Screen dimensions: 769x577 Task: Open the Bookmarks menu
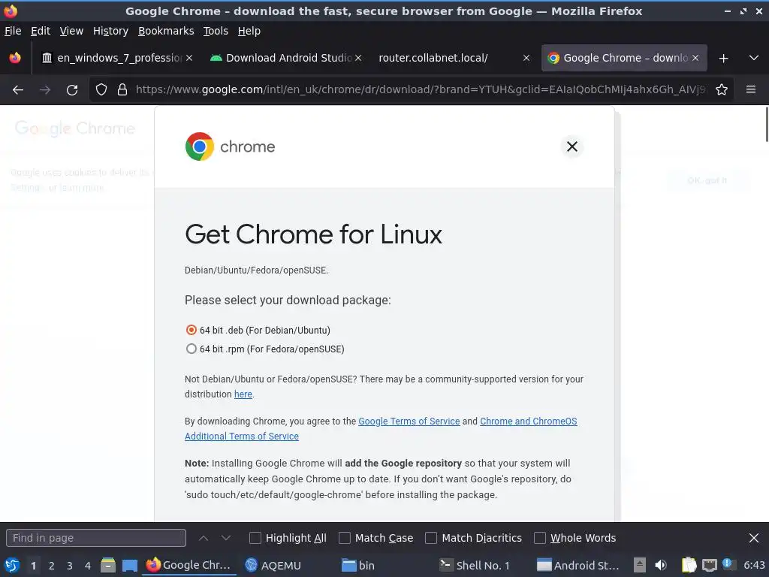point(166,31)
